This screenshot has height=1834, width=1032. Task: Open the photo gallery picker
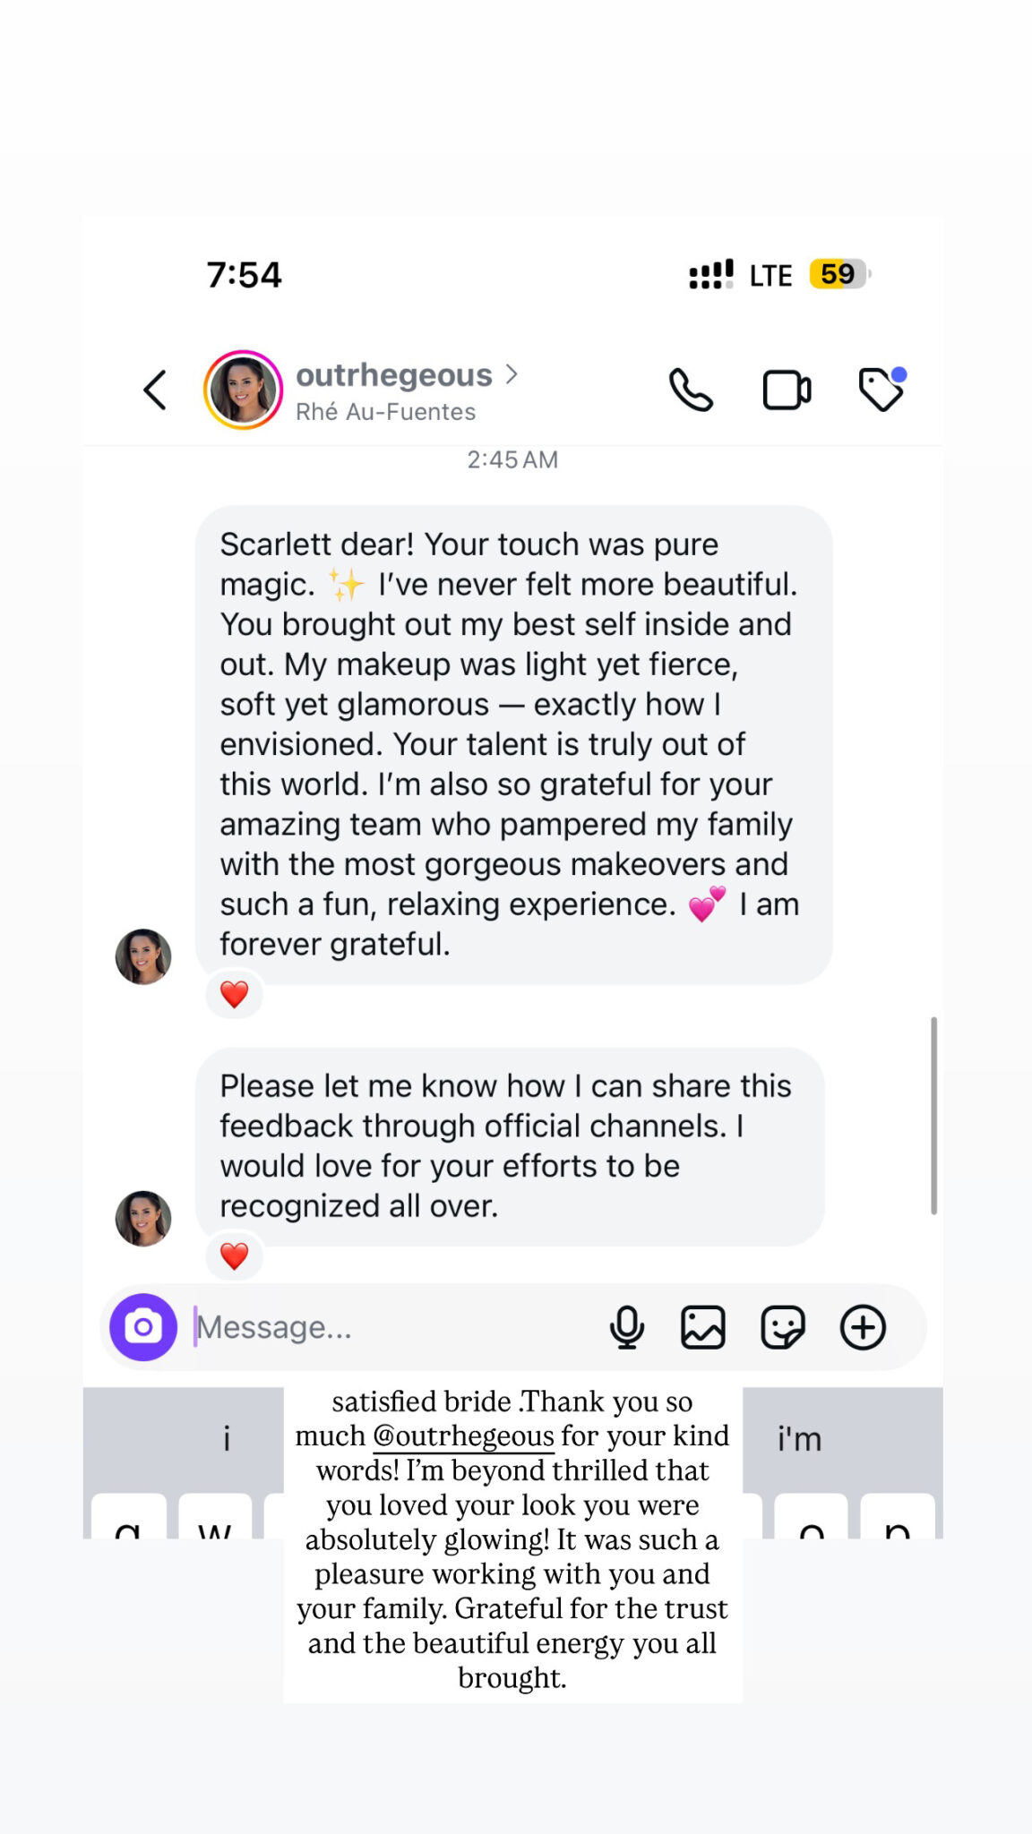tap(703, 1327)
